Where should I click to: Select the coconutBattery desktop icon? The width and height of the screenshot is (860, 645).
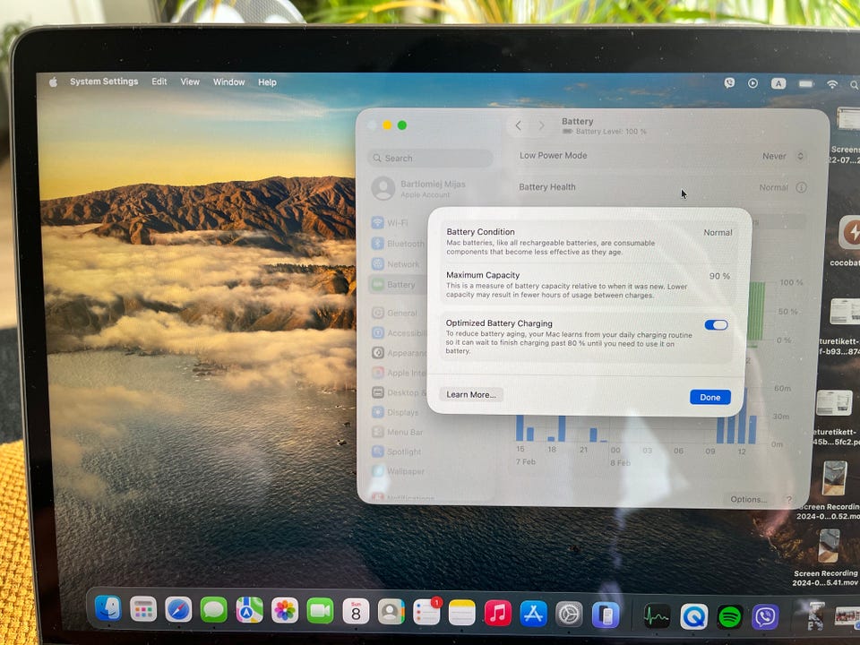pyautogui.click(x=848, y=239)
